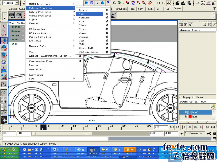
Task: Switch to four view layout
Action: (x=4, y=100)
